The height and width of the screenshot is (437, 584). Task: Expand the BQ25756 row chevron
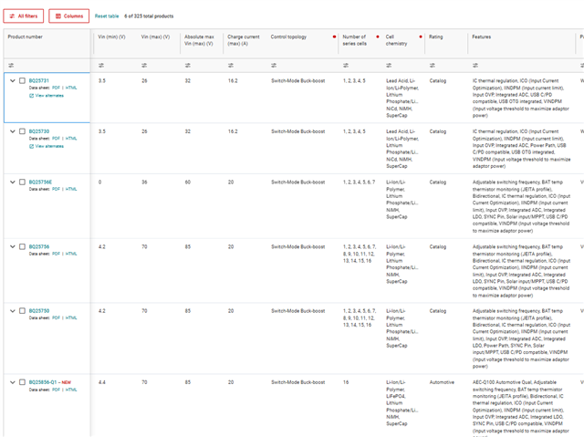[12, 246]
